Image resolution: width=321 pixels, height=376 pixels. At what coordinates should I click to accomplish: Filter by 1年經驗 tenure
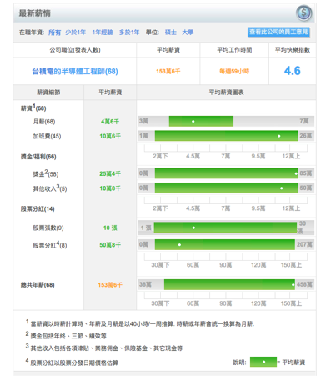[103, 33]
